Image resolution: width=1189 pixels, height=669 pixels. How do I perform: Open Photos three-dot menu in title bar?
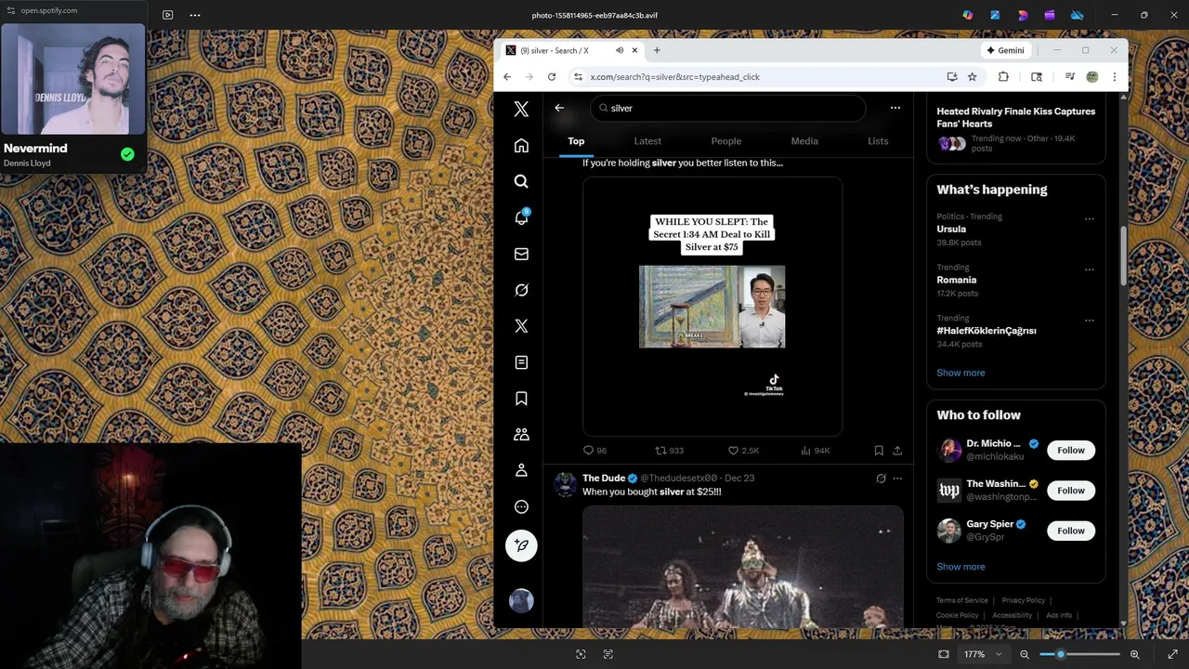194,15
